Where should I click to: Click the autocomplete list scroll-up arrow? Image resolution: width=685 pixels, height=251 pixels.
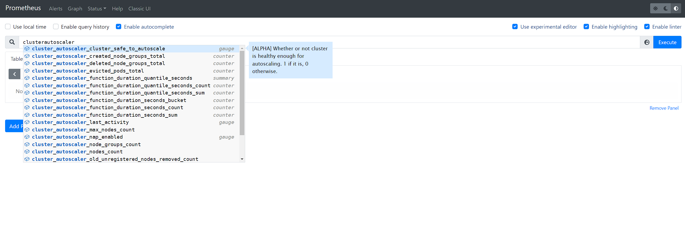coord(242,48)
